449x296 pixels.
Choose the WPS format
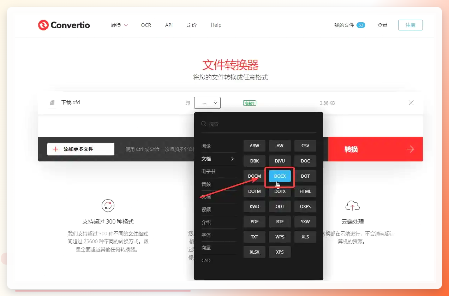click(x=280, y=237)
